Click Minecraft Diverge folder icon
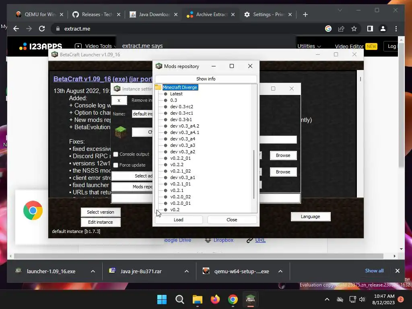The width and height of the screenshot is (412, 309). pyautogui.click(x=158, y=87)
